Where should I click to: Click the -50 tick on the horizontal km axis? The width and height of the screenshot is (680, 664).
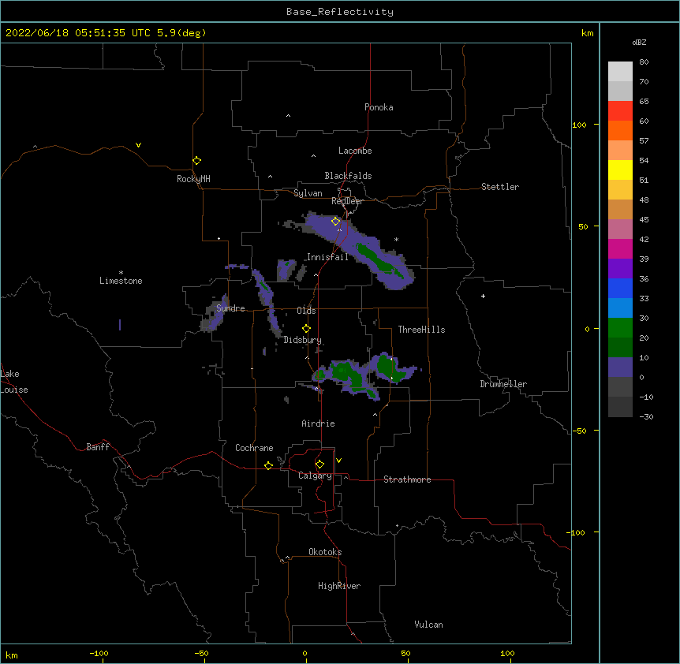(201, 653)
